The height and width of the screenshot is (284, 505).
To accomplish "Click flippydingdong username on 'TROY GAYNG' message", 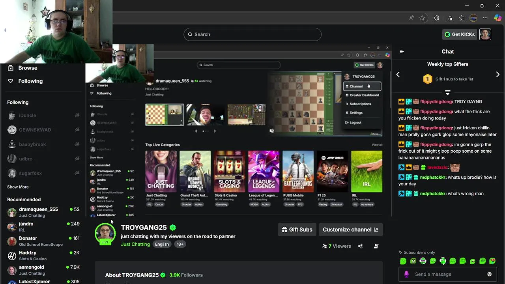I will [x=436, y=102].
